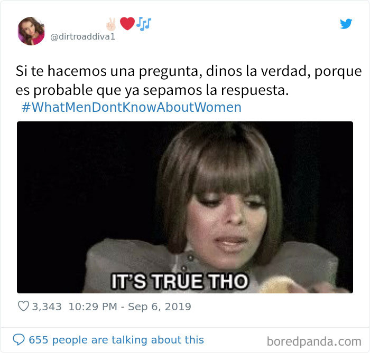Like the tweet with heart icon
The height and width of the screenshot is (353, 370).
pyautogui.click(x=23, y=306)
